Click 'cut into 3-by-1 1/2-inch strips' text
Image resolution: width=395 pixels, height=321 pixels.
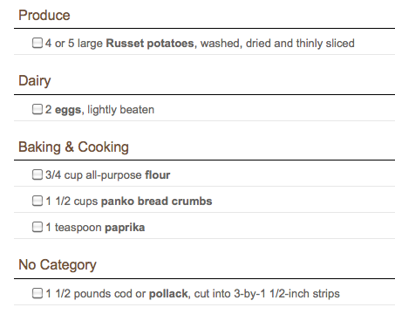[267, 294]
